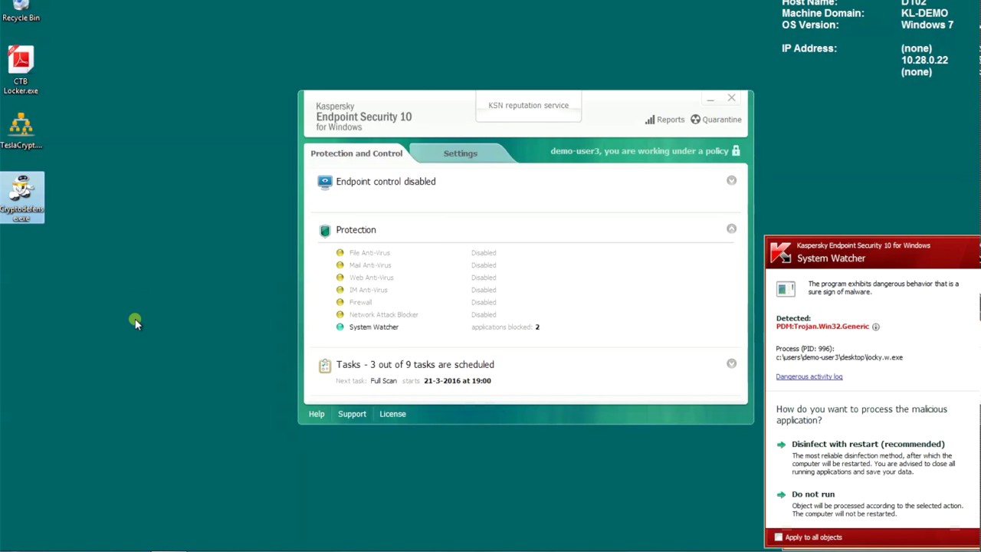
Task: Open the Recycle Bin desktop icon
Action: (21, 11)
